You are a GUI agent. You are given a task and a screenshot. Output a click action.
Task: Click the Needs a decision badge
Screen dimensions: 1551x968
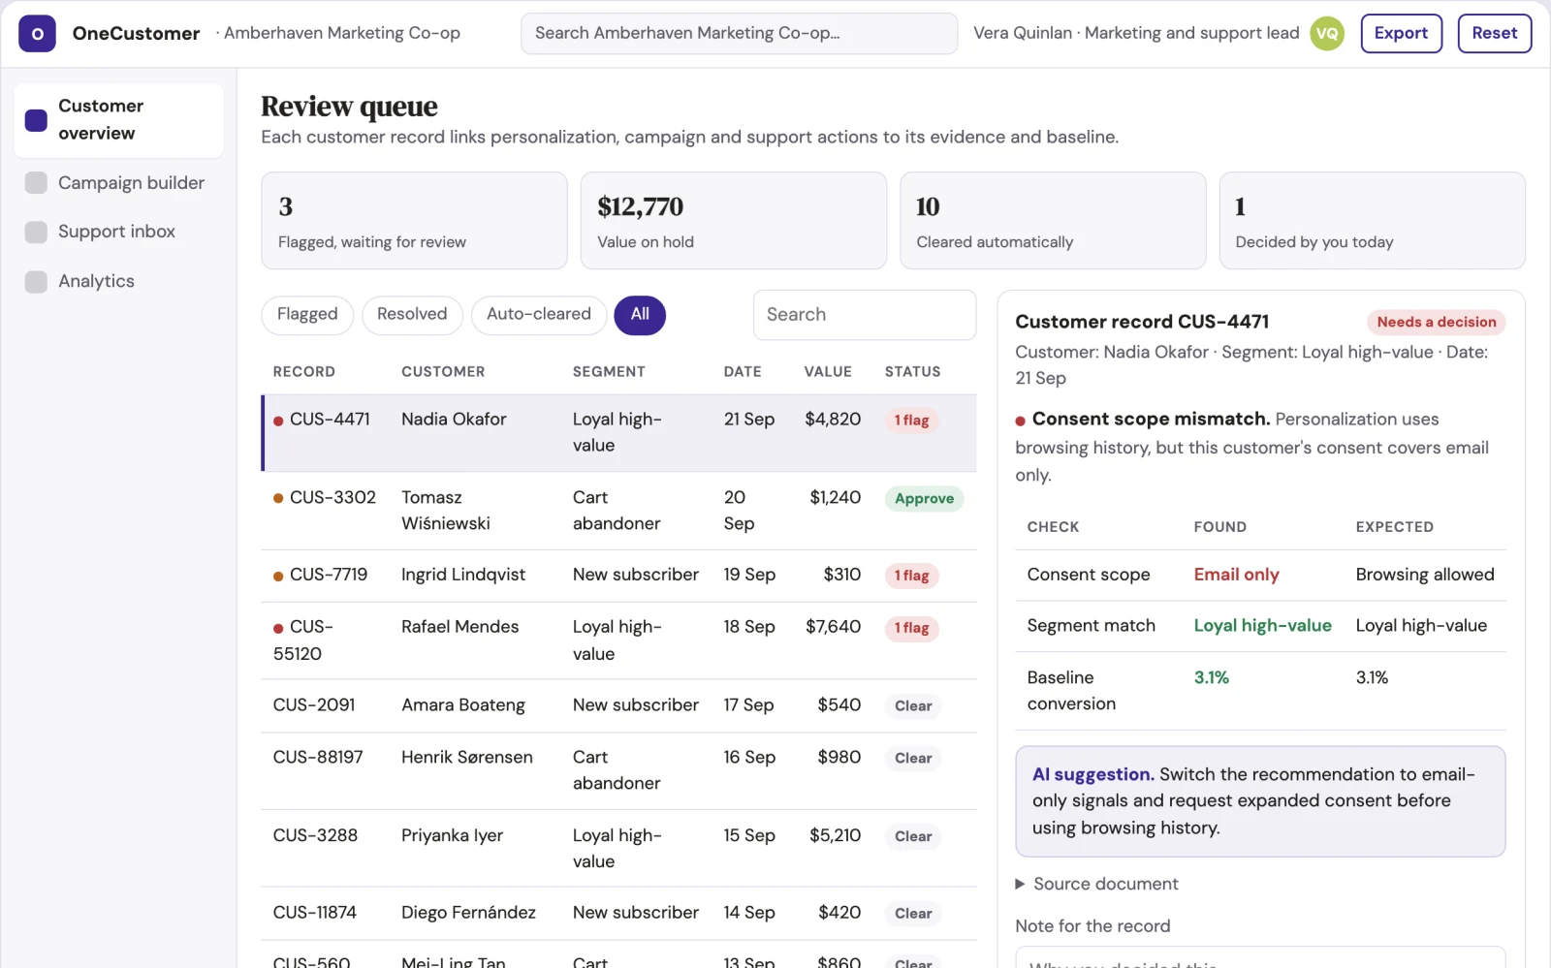[1436, 322]
